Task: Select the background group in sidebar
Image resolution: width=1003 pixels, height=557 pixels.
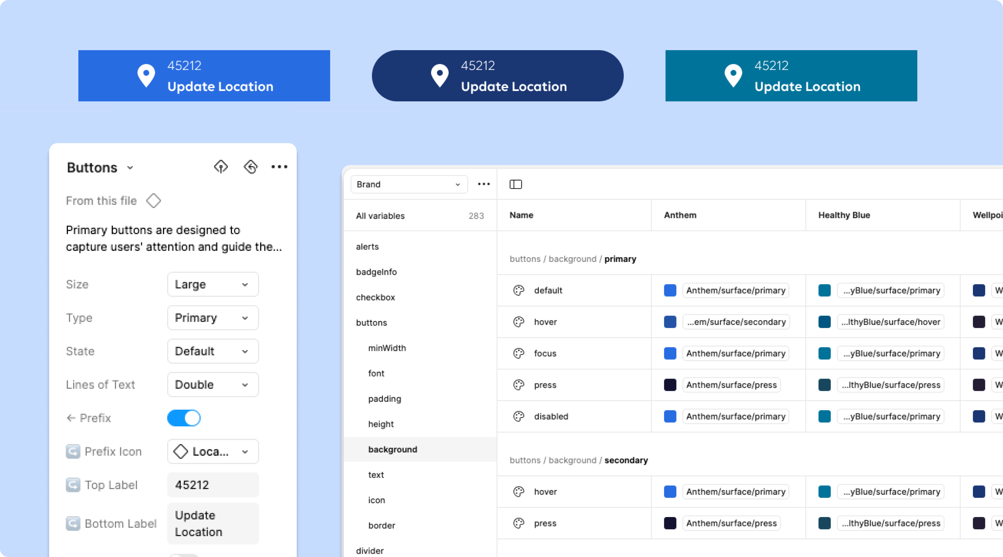Action: 393,450
